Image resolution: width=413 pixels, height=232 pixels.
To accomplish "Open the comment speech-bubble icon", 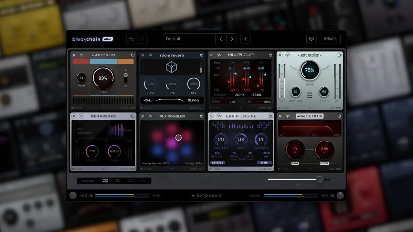I will coord(311,39).
